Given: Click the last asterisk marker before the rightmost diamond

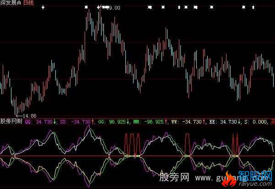Looking at the screenshot, I should pyautogui.click(x=243, y=7).
